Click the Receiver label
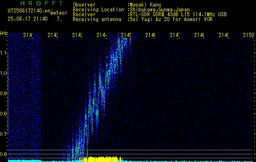 [x=84, y=15]
